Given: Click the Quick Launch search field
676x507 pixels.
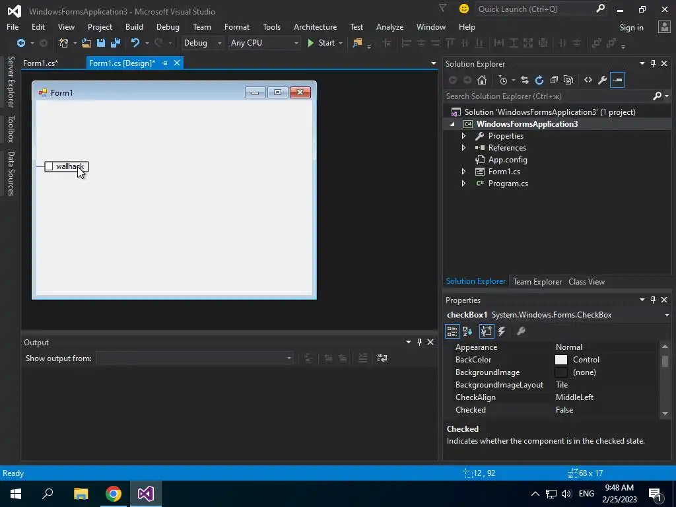Looking at the screenshot, I should click(x=535, y=9).
